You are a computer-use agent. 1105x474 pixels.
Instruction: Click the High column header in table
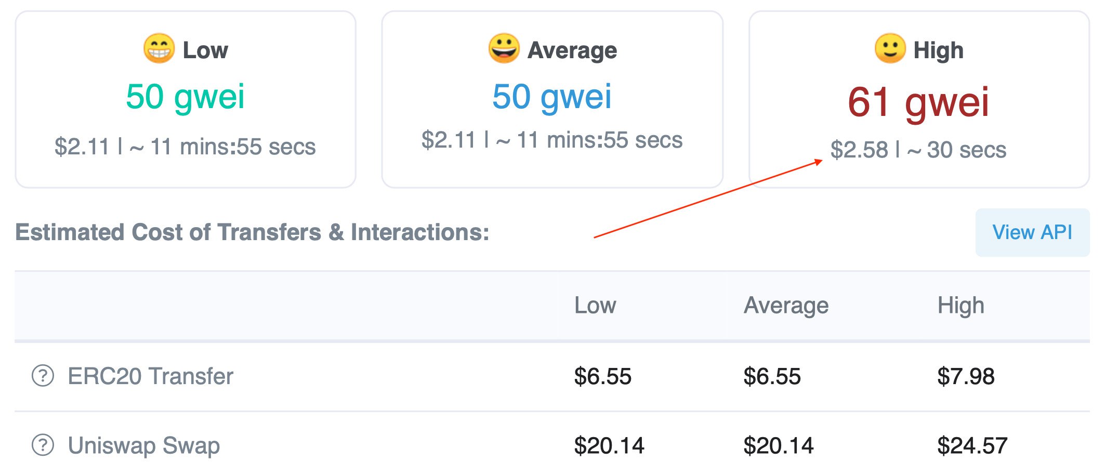pos(961,306)
